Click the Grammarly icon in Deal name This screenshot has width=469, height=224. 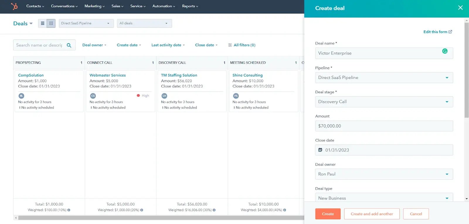coord(445,51)
